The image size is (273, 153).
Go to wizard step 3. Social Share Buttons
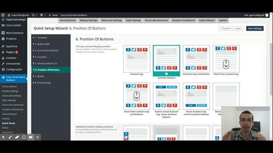[51, 51]
